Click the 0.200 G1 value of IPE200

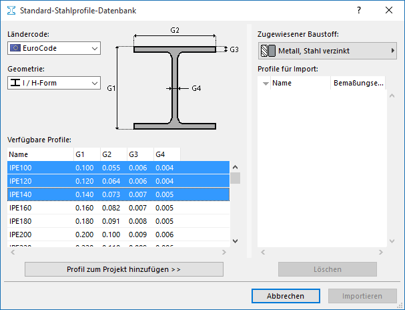pyautogui.click(x=85, y=235)
